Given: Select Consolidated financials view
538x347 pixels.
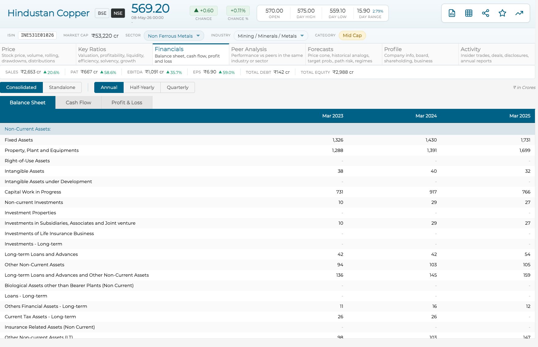Looking at the screenshot, I should (x=21, y=87).
